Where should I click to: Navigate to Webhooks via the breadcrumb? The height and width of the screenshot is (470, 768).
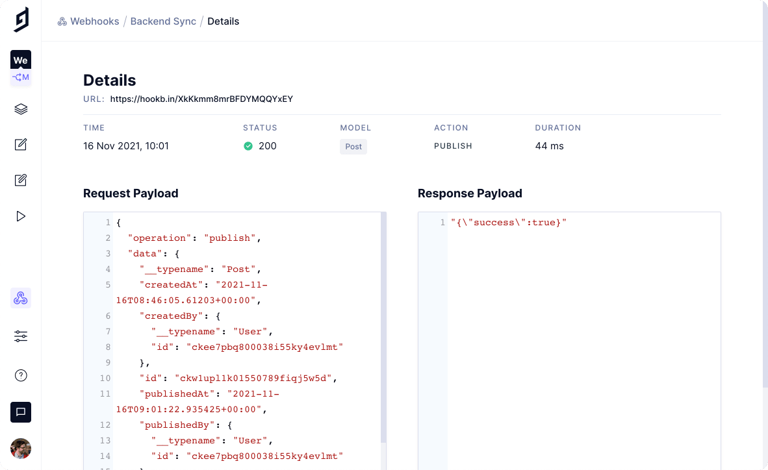[94, 21]
